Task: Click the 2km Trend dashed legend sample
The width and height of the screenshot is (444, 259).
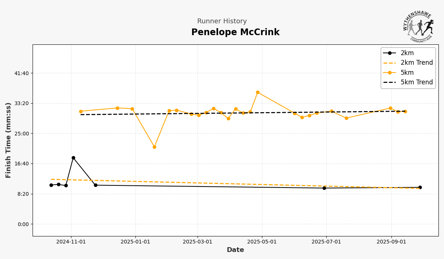Action: (389, 63)
